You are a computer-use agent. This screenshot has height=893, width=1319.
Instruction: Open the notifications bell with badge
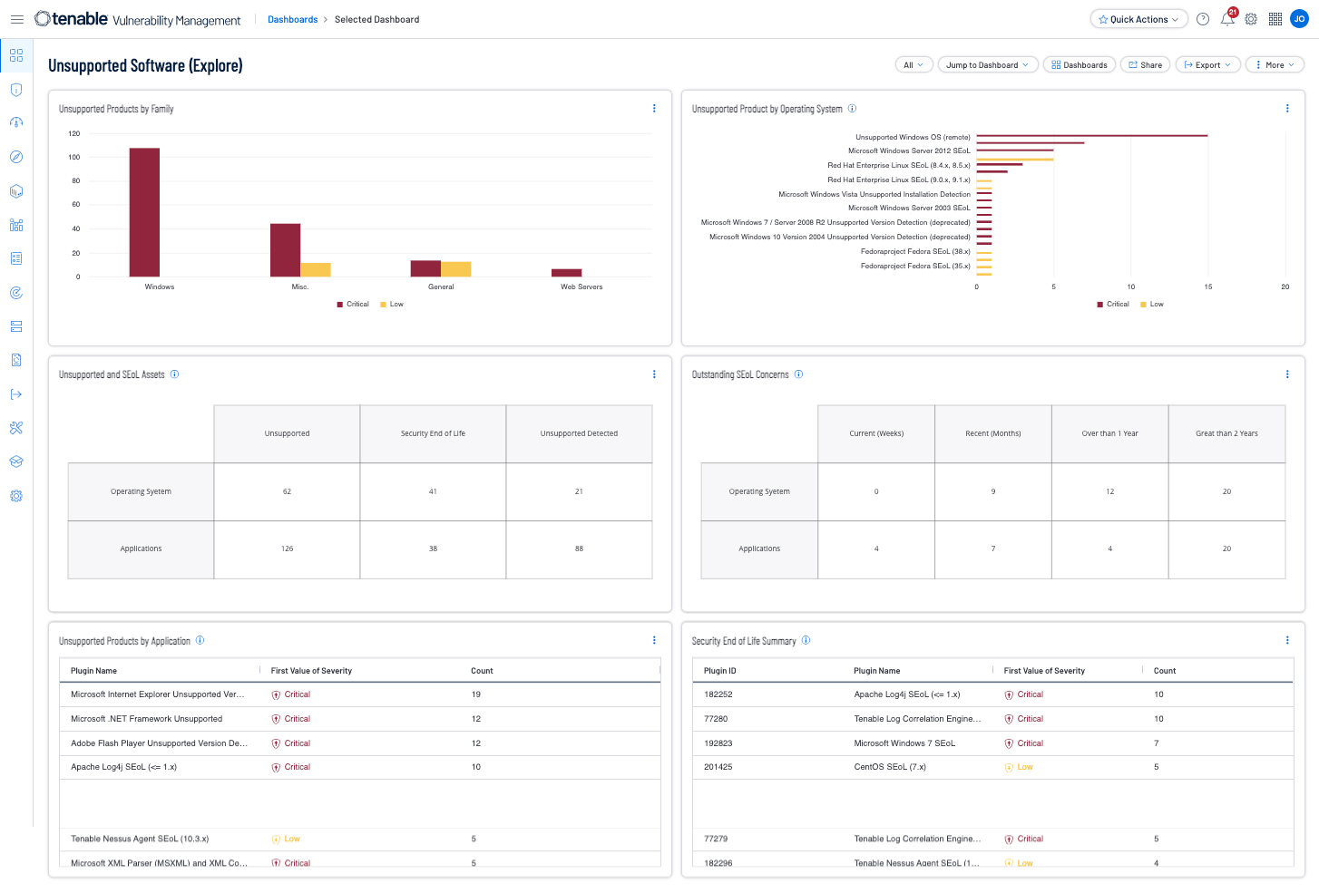pyautogui.click(x=1227, y=18)
